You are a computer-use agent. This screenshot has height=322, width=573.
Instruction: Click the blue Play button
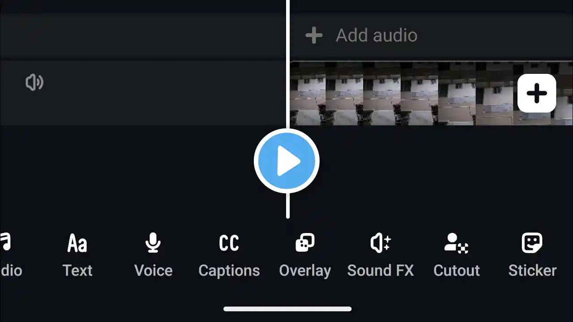pyautogui.click(x=286, y=161)
